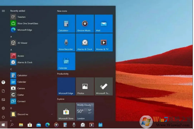Open the weather tile for London

coord(85,112)
